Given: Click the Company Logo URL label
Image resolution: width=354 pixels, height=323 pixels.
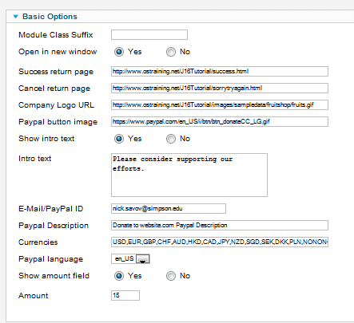Looking at the screenshot, I should pos(56,105).
